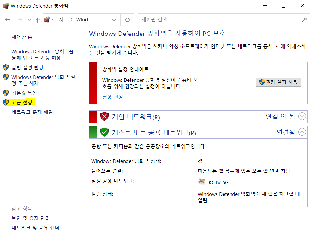The width and height of the screenshot is (312, 239).
Task: Click the KCTV-5G network name
Action: click(219, 183)
